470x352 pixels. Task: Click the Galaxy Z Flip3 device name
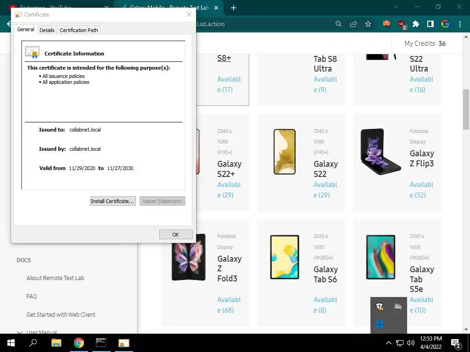(x=422, y=158)
